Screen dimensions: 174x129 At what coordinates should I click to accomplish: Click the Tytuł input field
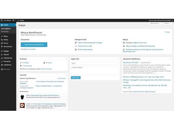(95, 63)
